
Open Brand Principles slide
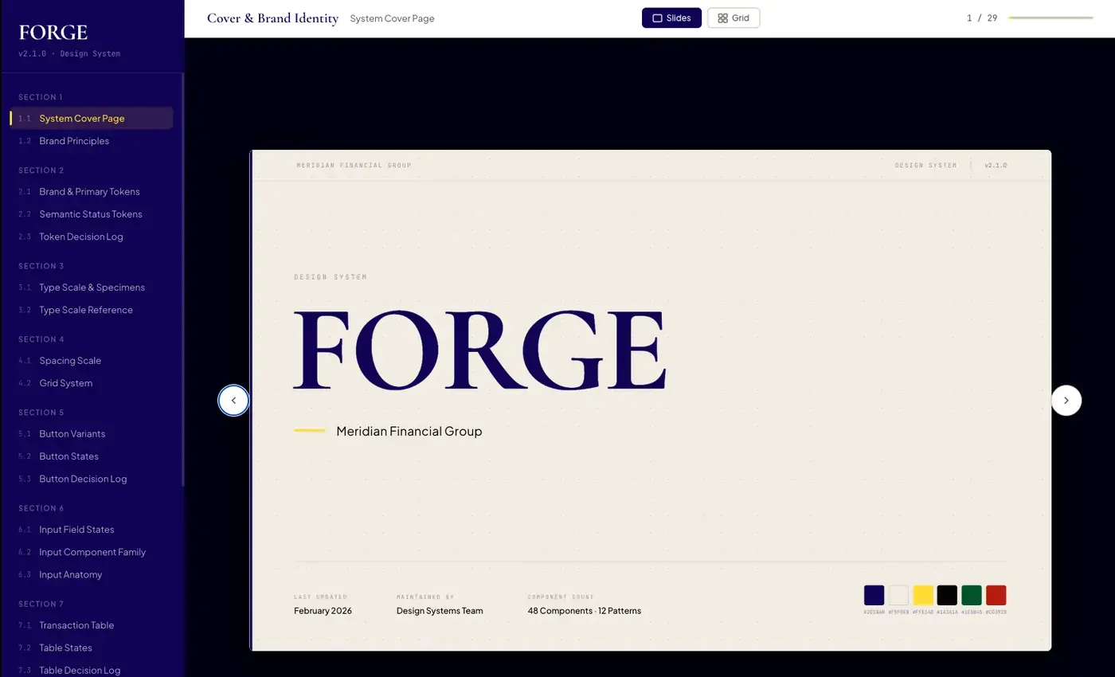pyautogui.click(x=92, y=140)
